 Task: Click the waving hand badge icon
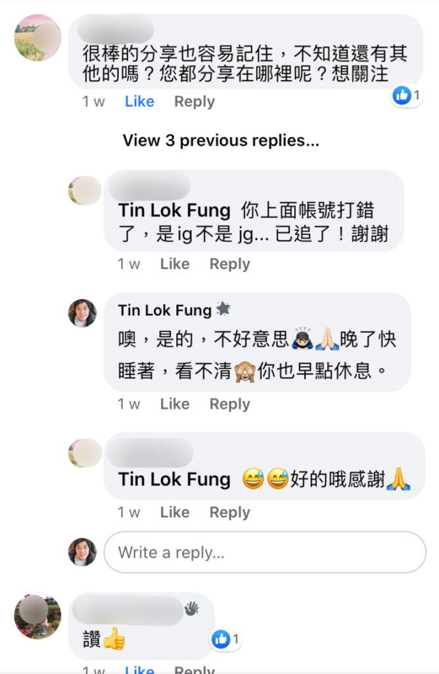(x=191, y=609)
